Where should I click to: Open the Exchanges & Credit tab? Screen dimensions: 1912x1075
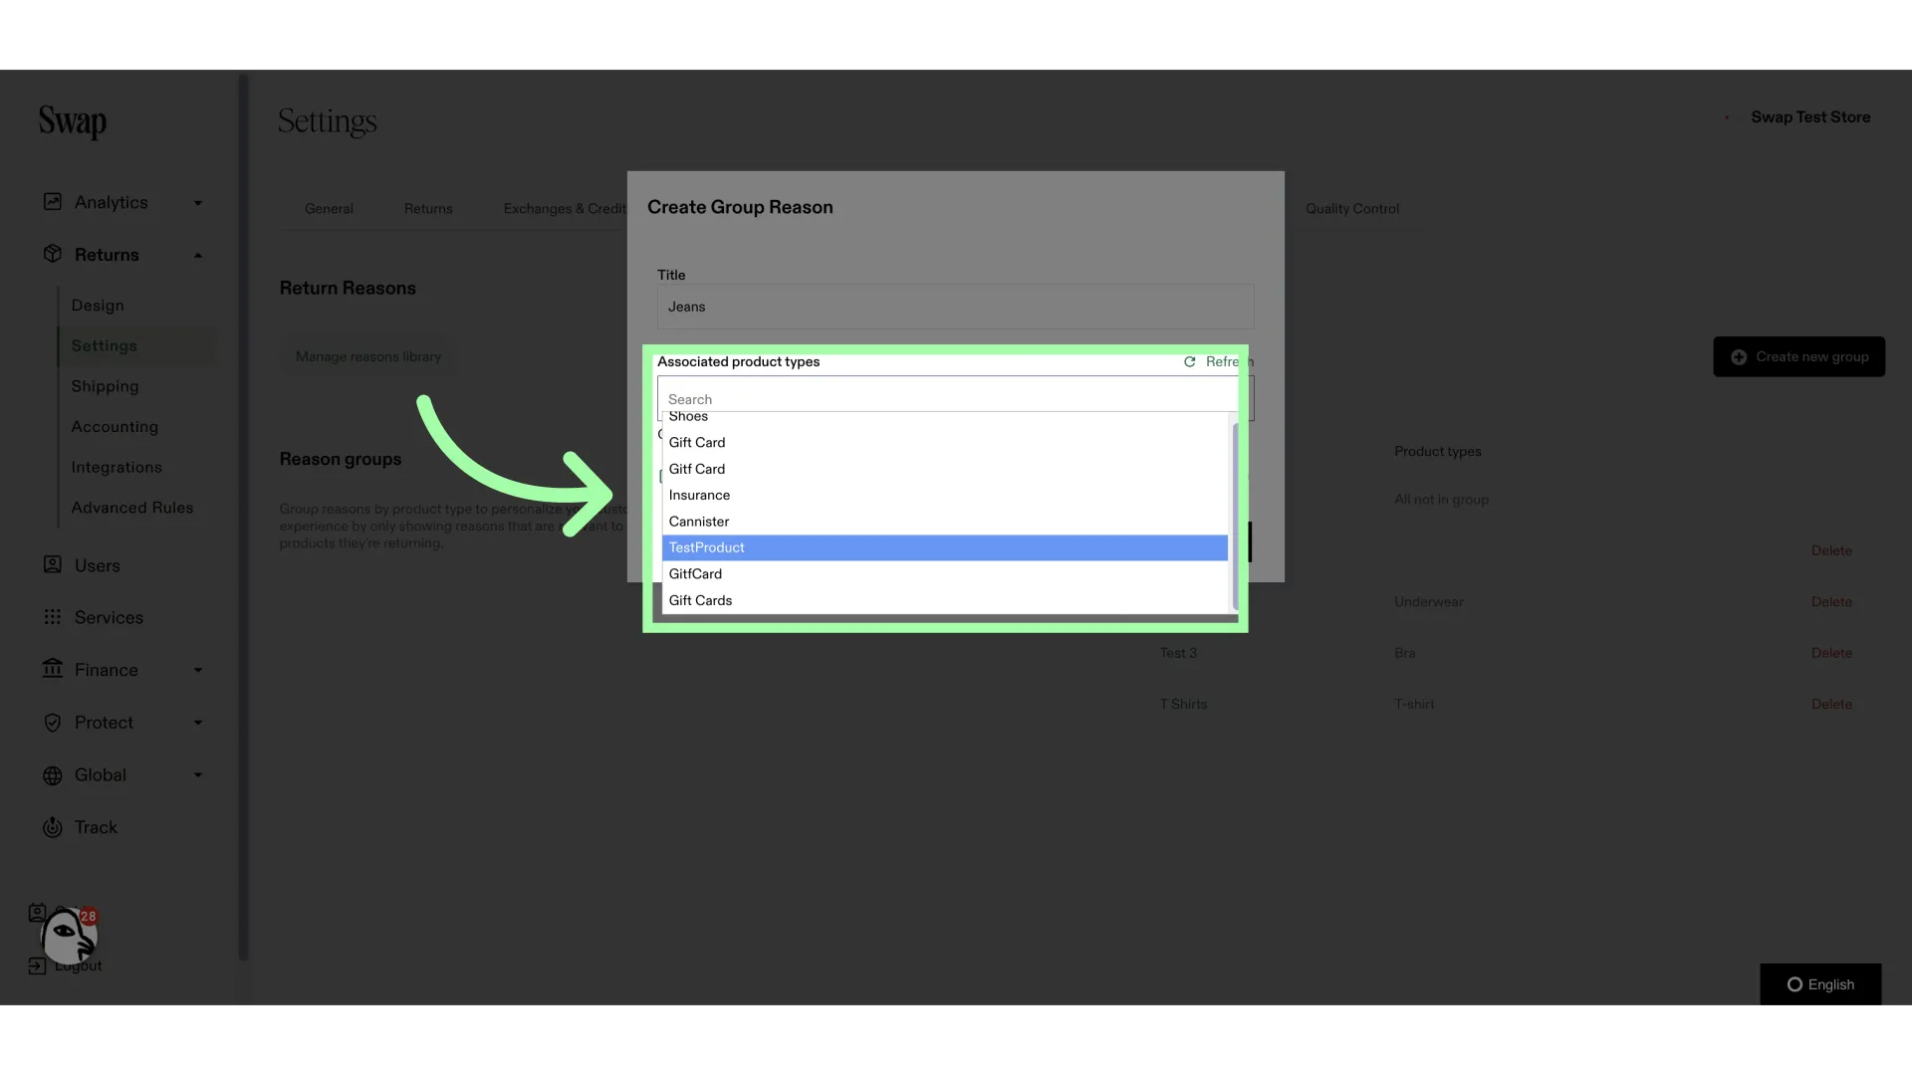(x=565, y=209)
